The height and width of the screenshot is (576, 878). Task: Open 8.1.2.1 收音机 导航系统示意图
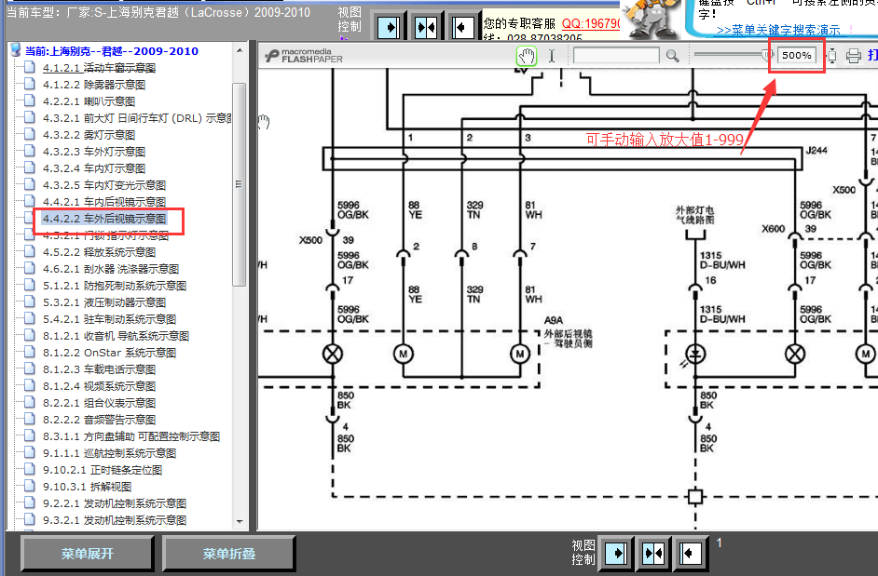(x=116, y=336)
